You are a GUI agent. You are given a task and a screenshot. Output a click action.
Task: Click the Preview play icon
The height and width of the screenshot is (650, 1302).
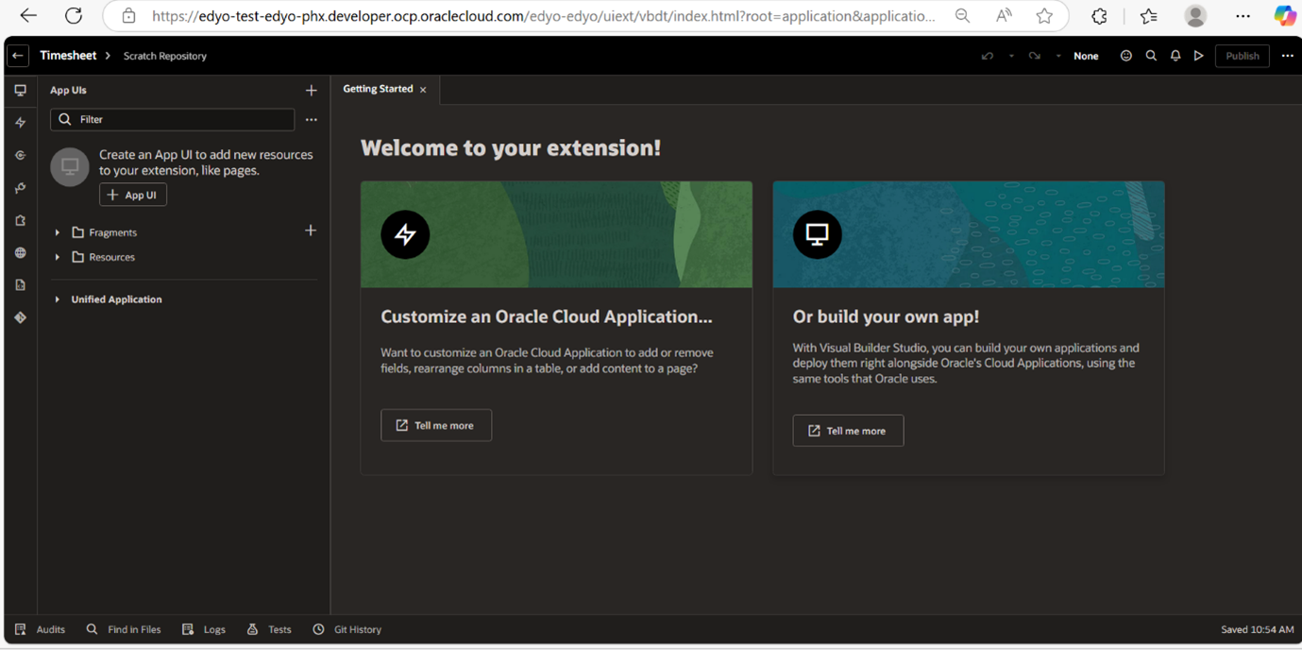pyautogui.click(x=1199, y=56)
